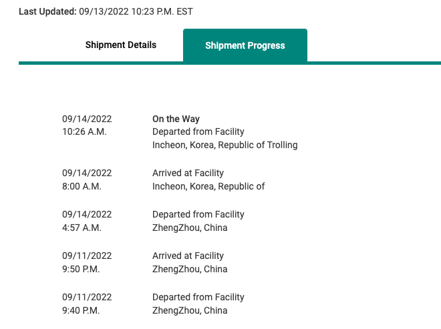This screenshot has width=441, height=329.
Task: Click the 09/14/2022 8:00 A.M. timestamp
Action: pos(87,180)
